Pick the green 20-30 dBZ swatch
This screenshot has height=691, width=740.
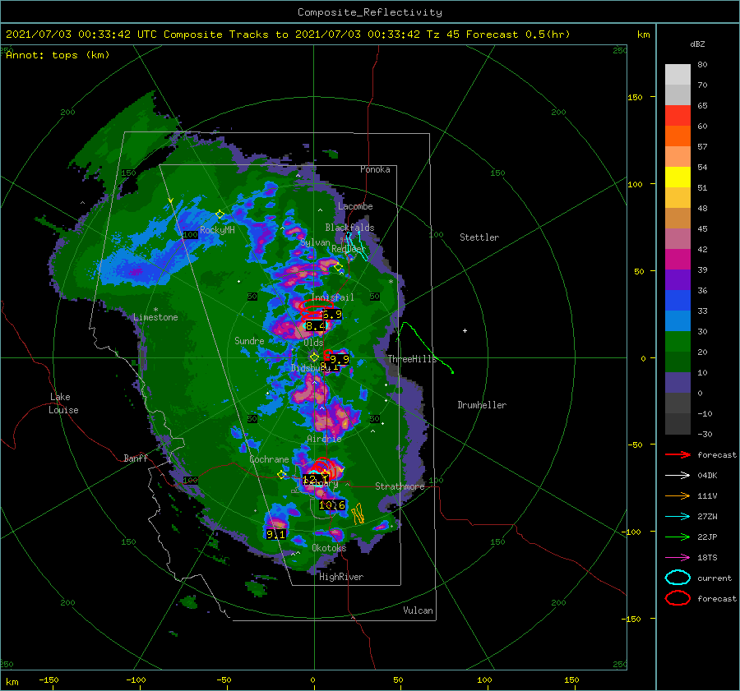pyautogui.click(x=678, y=342)
